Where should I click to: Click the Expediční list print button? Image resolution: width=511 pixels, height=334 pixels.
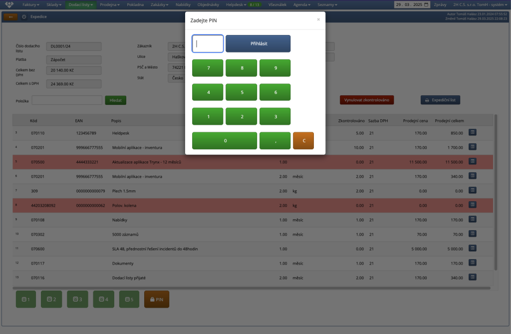(x=440, y=100)
